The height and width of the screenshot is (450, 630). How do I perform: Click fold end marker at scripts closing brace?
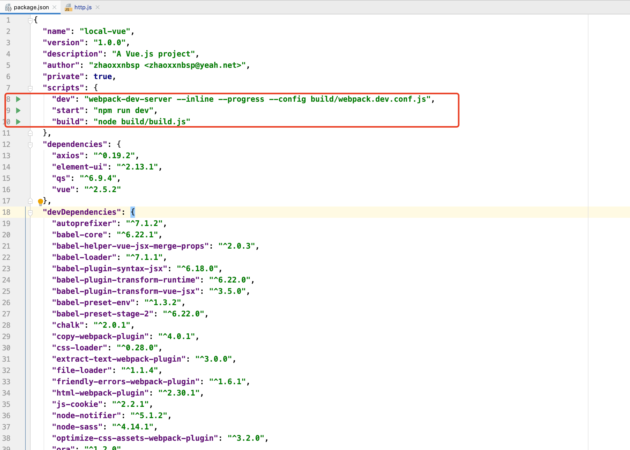point(30,133)
